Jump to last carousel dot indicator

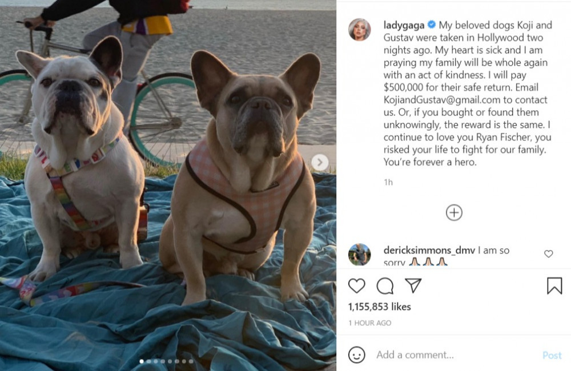[191, 361]
